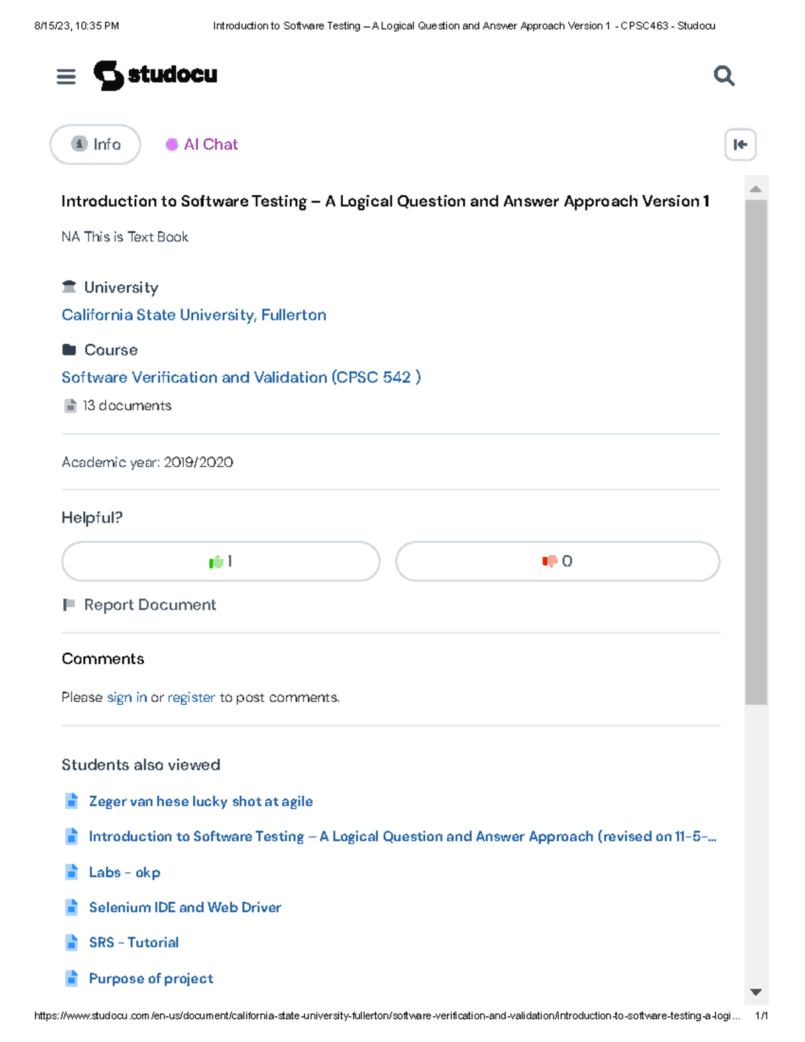Switch to the Info tab
This screenshot has height=1042, width=805.
click(x=95, y=144)
